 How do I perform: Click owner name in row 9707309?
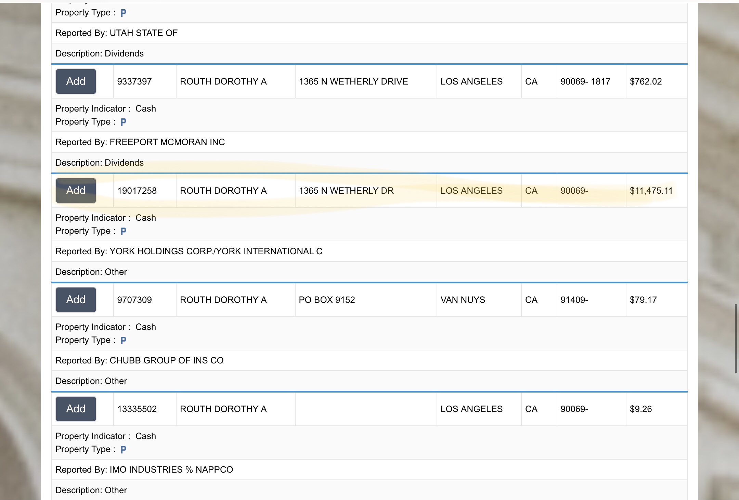[223, 300]
